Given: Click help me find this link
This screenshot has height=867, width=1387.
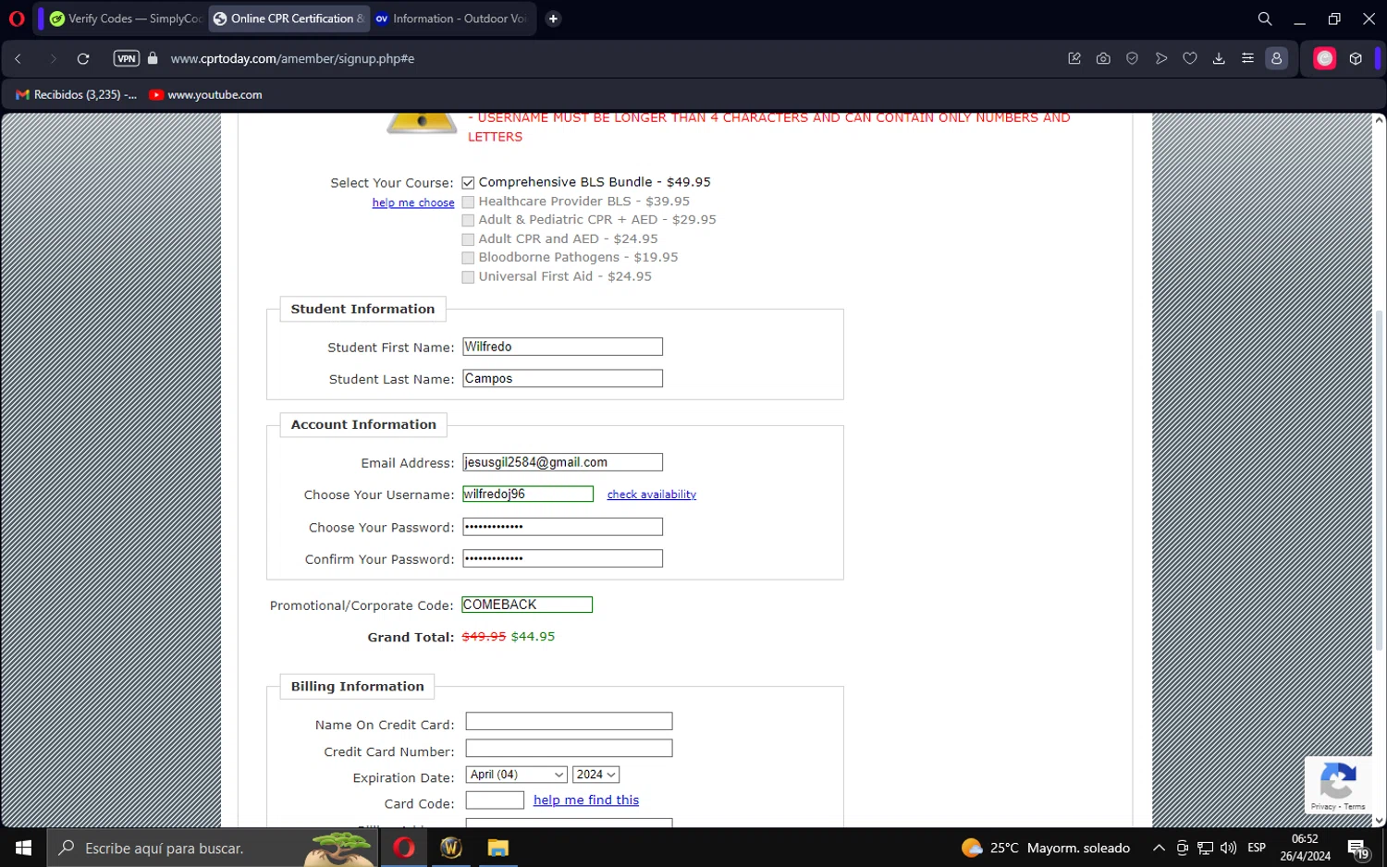Looking at the screenshot, I should click(x=586, y=800).
